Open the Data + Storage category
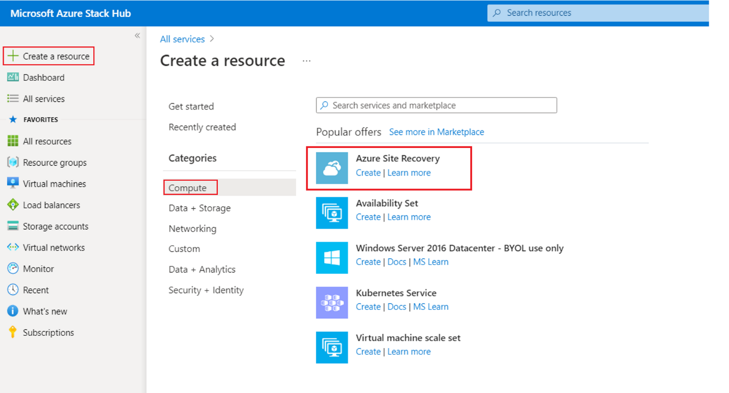 tap(199, 208)
